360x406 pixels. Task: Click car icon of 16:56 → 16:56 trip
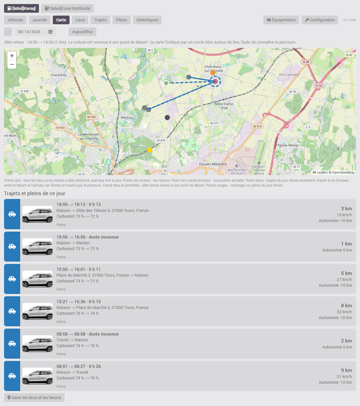(x=12, y=246)
